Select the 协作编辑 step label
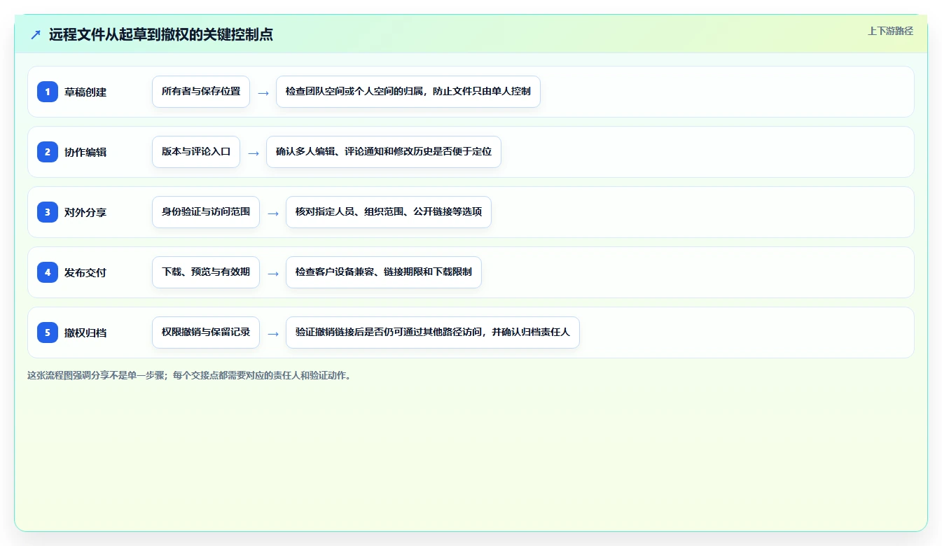 pyautogui.click(x=85, y=152)
